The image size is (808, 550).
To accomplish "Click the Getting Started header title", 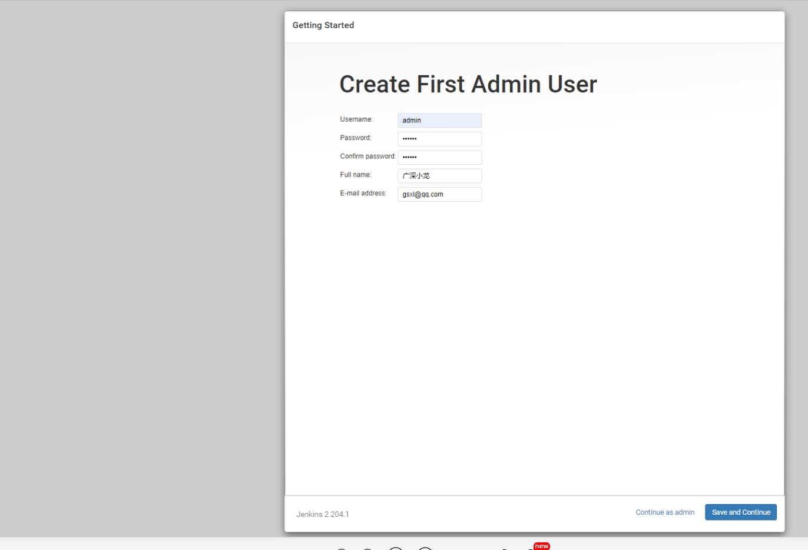I will point(323,25).
